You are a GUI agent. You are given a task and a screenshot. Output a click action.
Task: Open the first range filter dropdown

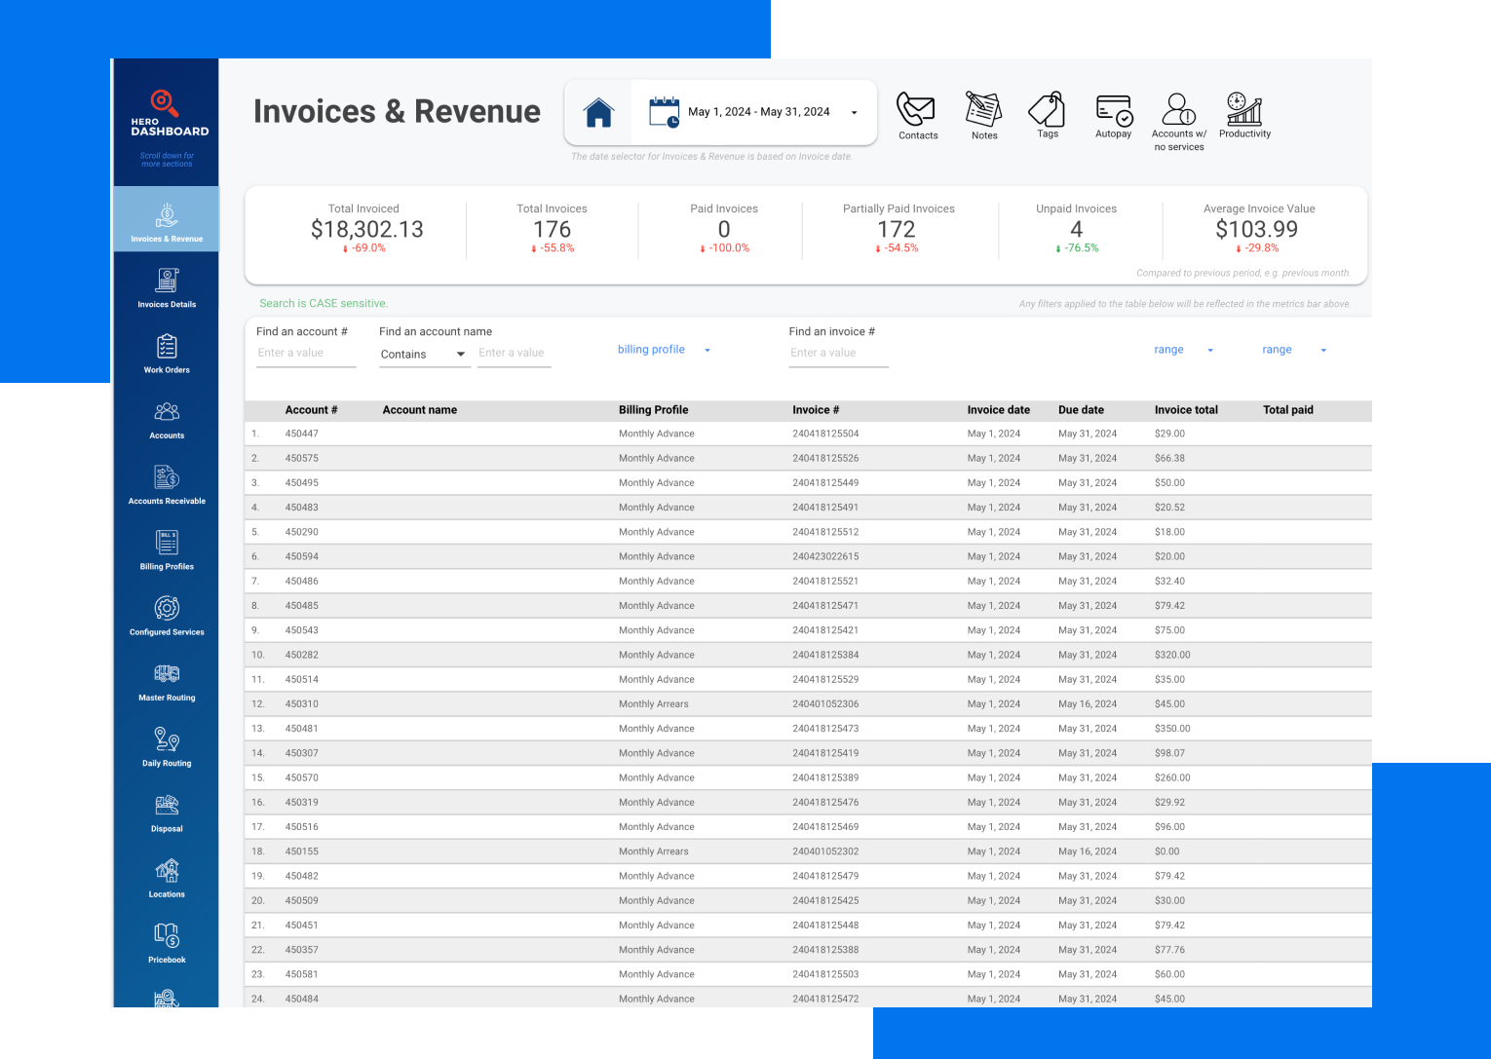click(x=1184, y=350)
